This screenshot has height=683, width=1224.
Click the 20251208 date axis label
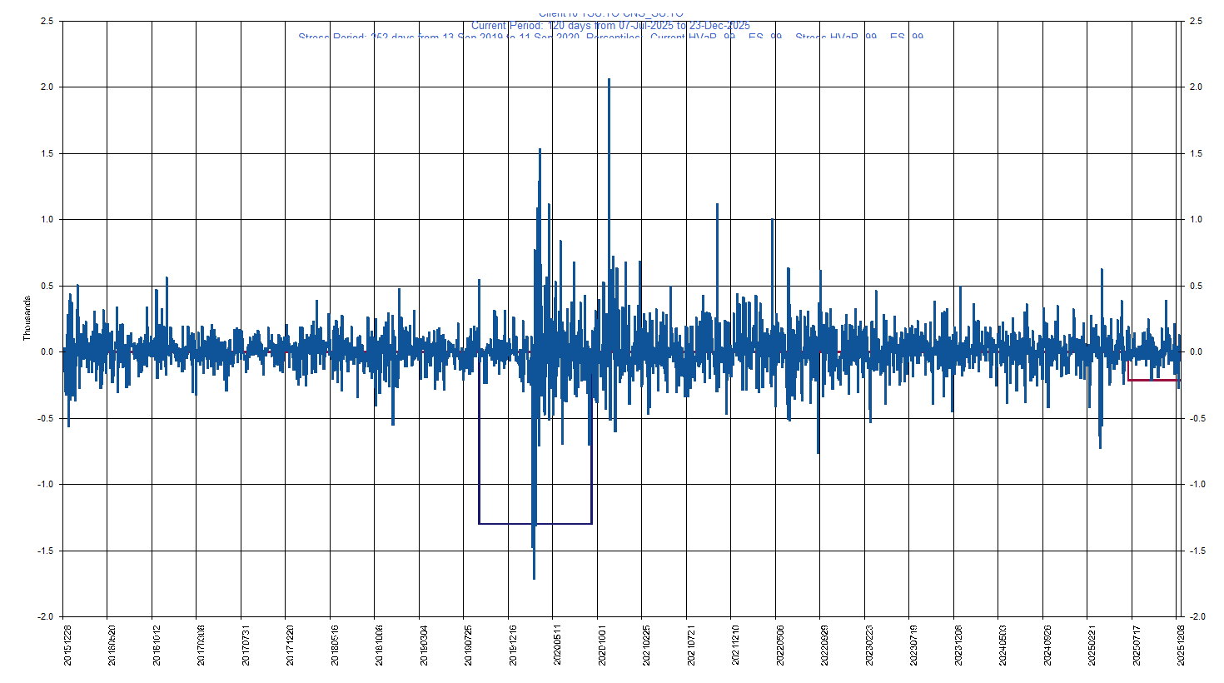pyautogui.click(x=1179, y=646)
